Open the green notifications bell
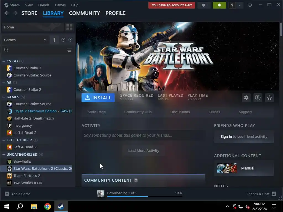Image resolution: width=283 pixels, height=212 pixels. pos(219,5)
